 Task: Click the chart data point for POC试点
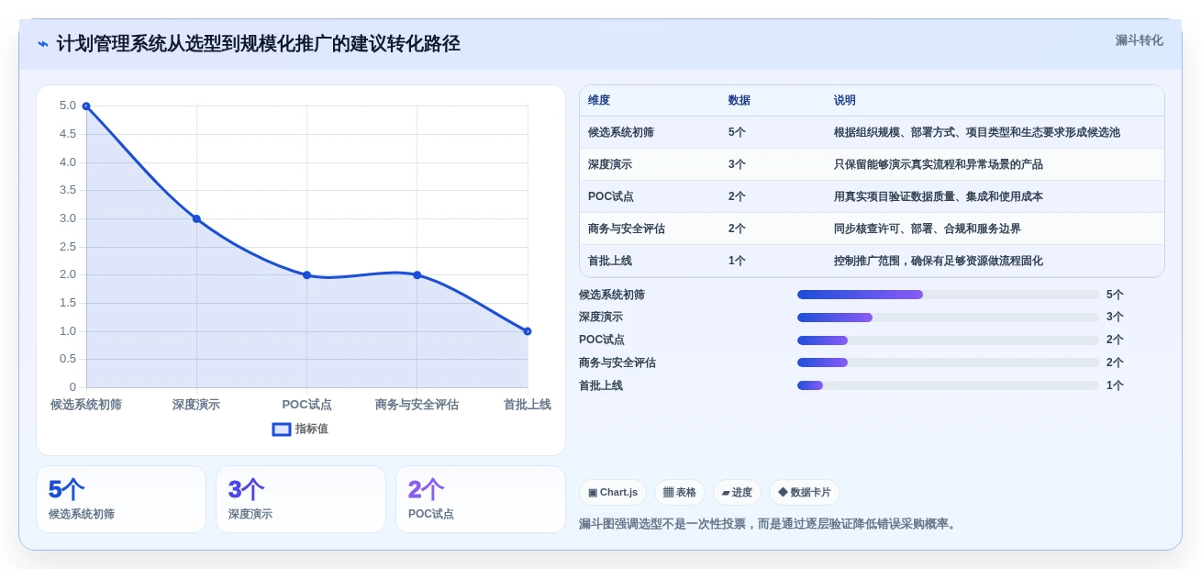point(306,275)
